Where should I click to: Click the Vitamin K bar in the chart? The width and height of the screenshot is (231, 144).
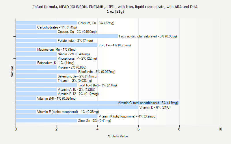(57, 116)
